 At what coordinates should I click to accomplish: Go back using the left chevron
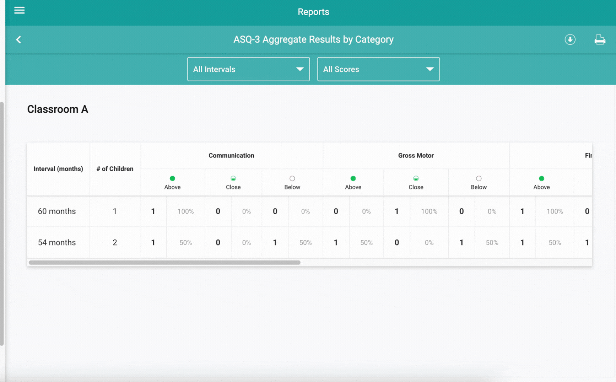18,39
